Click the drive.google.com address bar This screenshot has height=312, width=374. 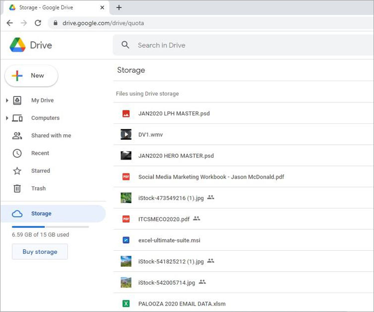[211, 23]
